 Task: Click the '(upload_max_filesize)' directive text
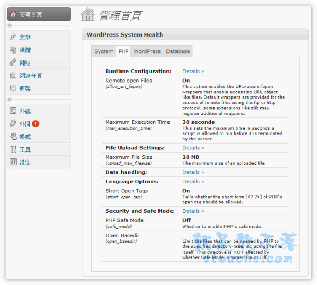click(x=128, y=163)
